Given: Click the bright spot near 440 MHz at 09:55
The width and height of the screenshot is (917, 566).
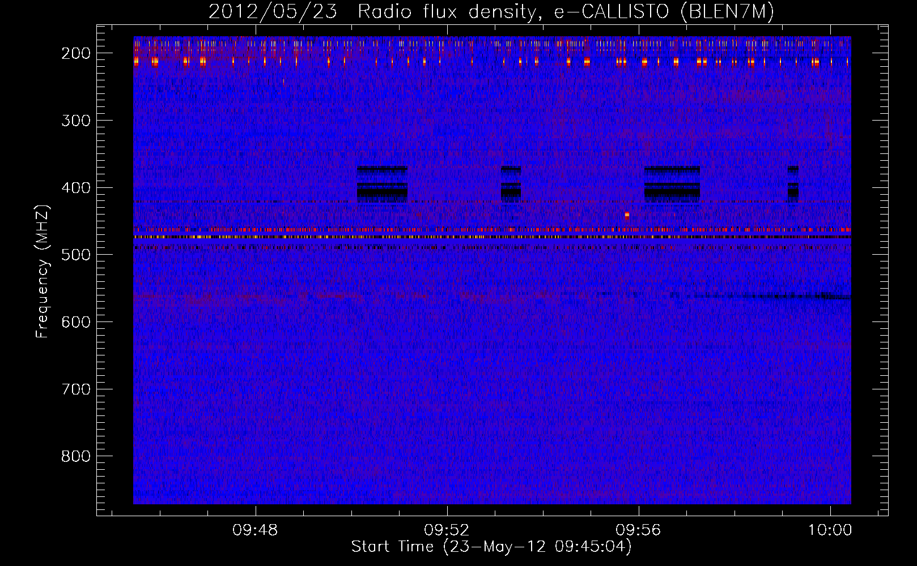Looking at the screenshot, I should 627,215.
